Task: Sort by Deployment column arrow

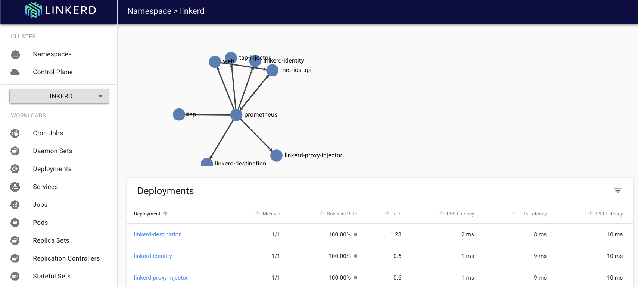Action: (x=165, y=214)
